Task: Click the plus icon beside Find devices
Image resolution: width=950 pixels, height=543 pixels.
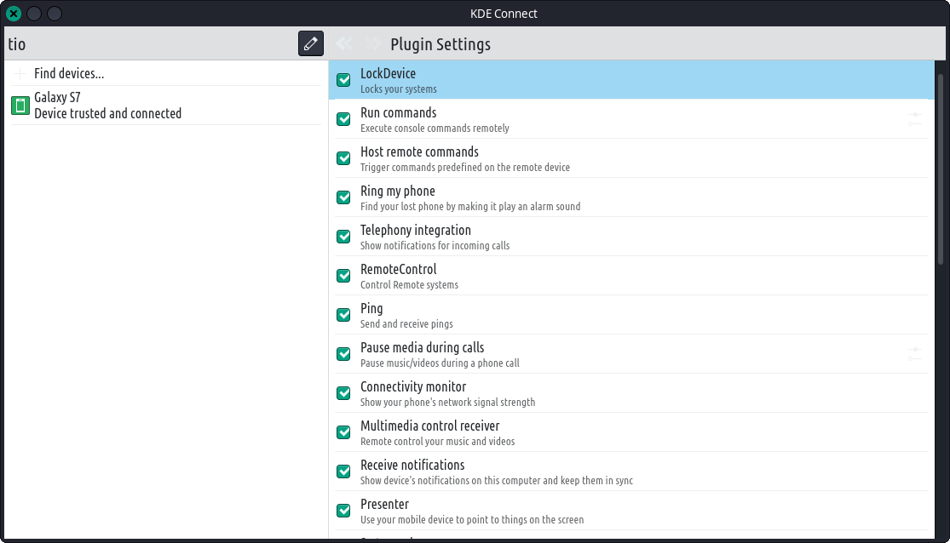Action: pos(20,74)
